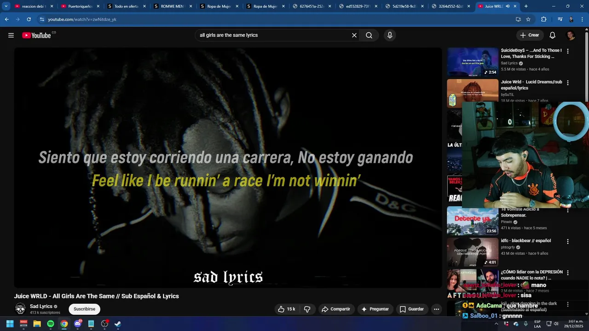Open options for idfc blackbear video
Image resolution: width=589 pixels, height=331 pixels.
click(x=568, y=241)
